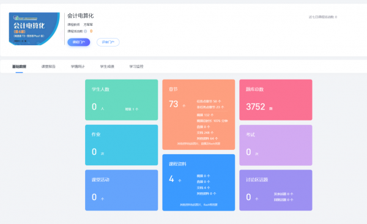Click the 文档 248 个 line
367x224 pixels.
click(205, 133)
